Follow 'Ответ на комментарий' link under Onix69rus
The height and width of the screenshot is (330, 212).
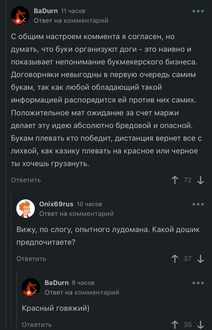coord(76,214)
